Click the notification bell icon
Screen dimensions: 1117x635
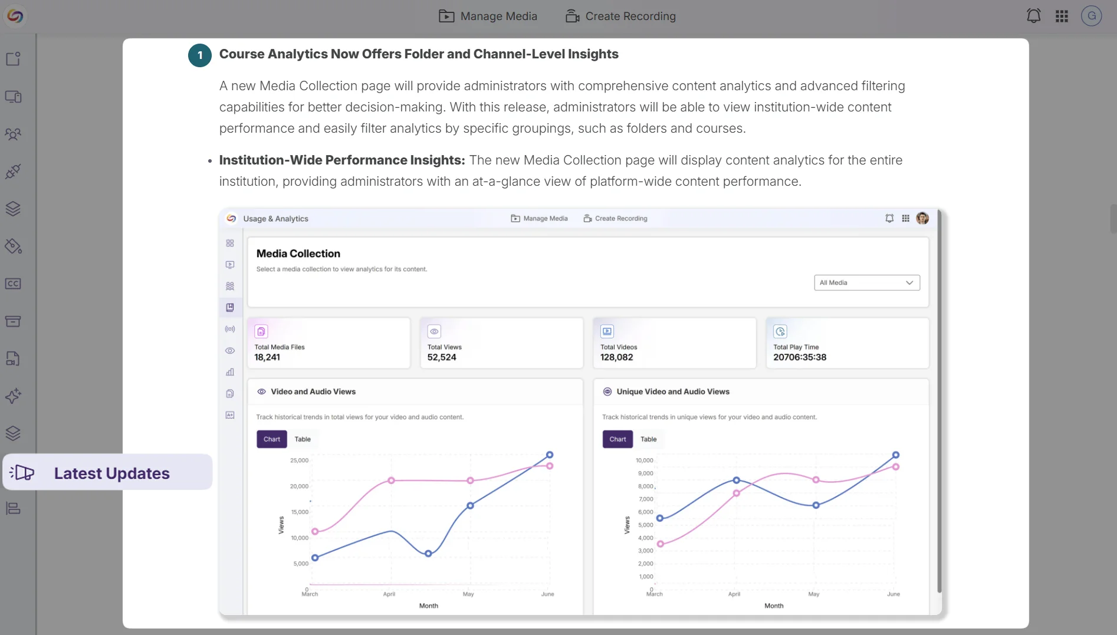click(x=1033, y=15)
